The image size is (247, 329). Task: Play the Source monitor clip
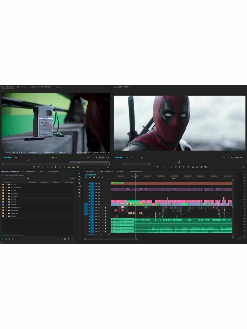pos(56,167)
